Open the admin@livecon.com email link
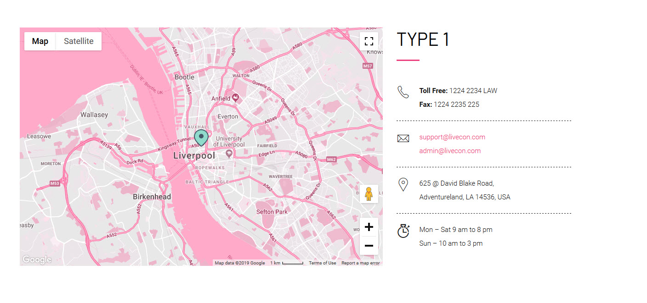Screen dimensions: 647x303 [450, 151]
